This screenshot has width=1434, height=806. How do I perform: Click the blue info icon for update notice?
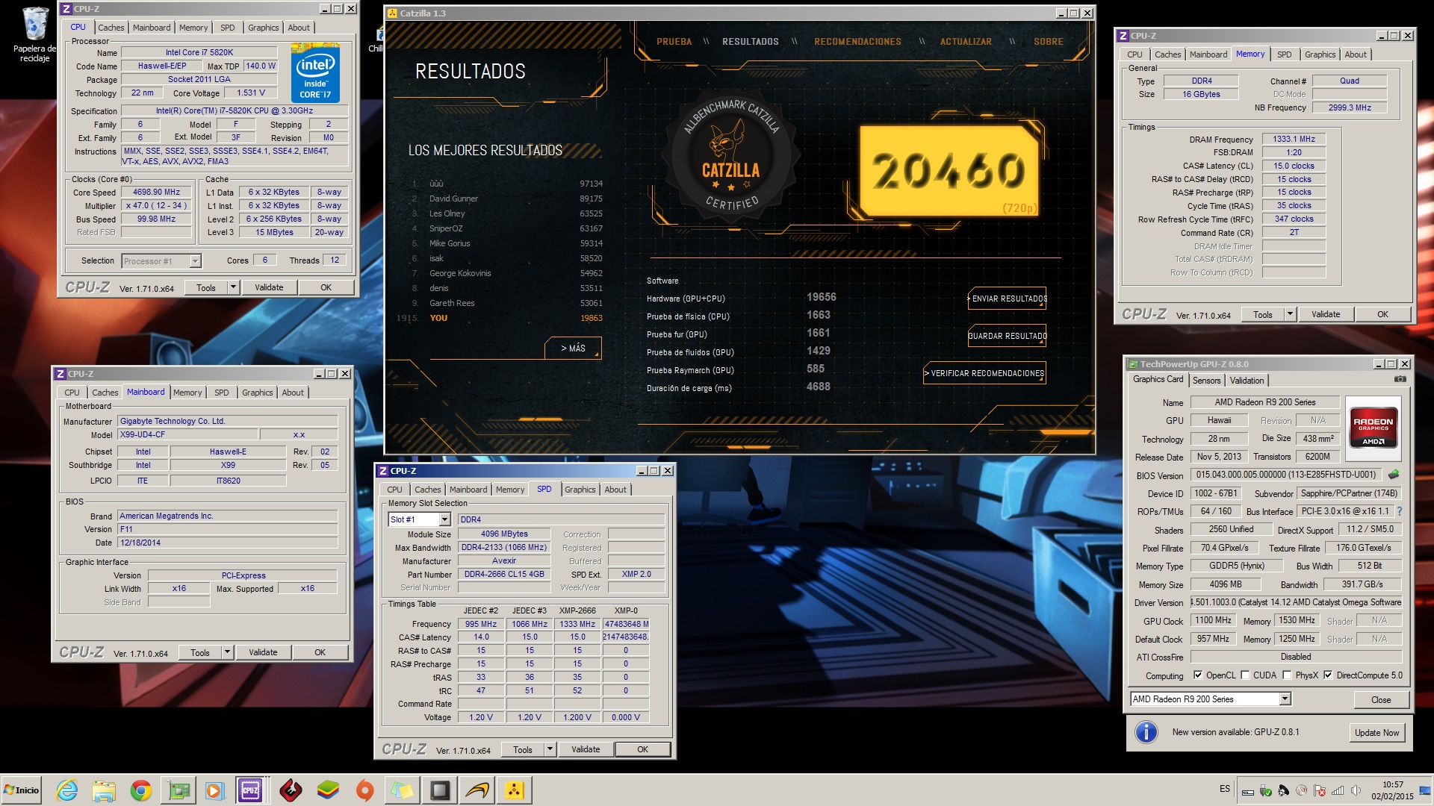[x=1146, y=732]
